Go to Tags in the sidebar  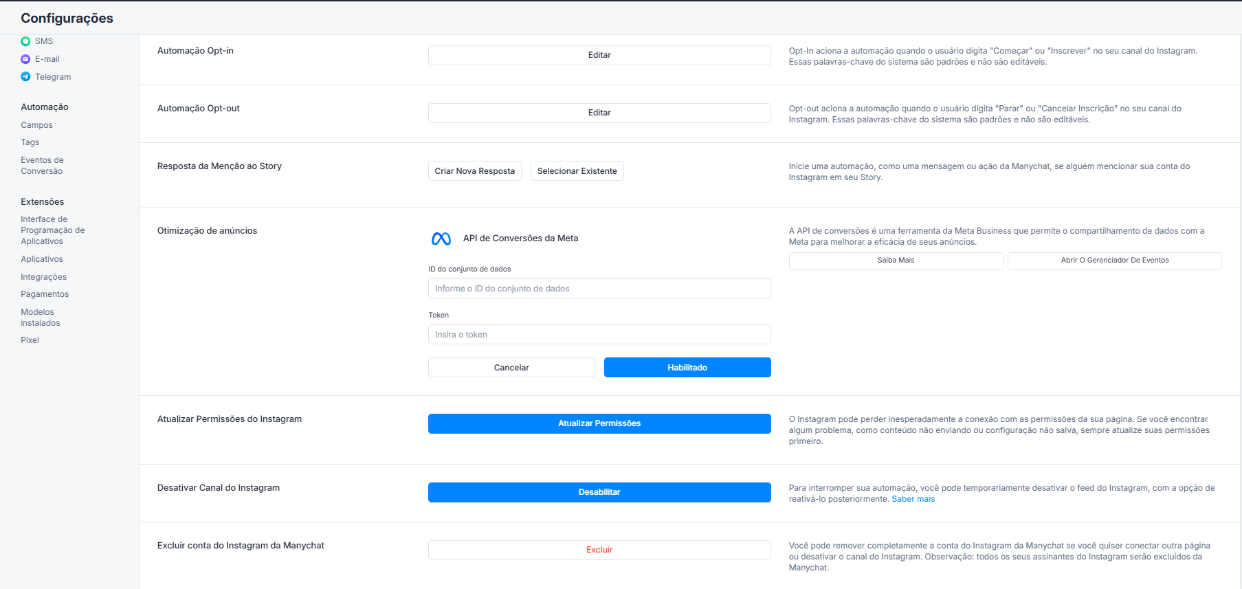point(30,142)
